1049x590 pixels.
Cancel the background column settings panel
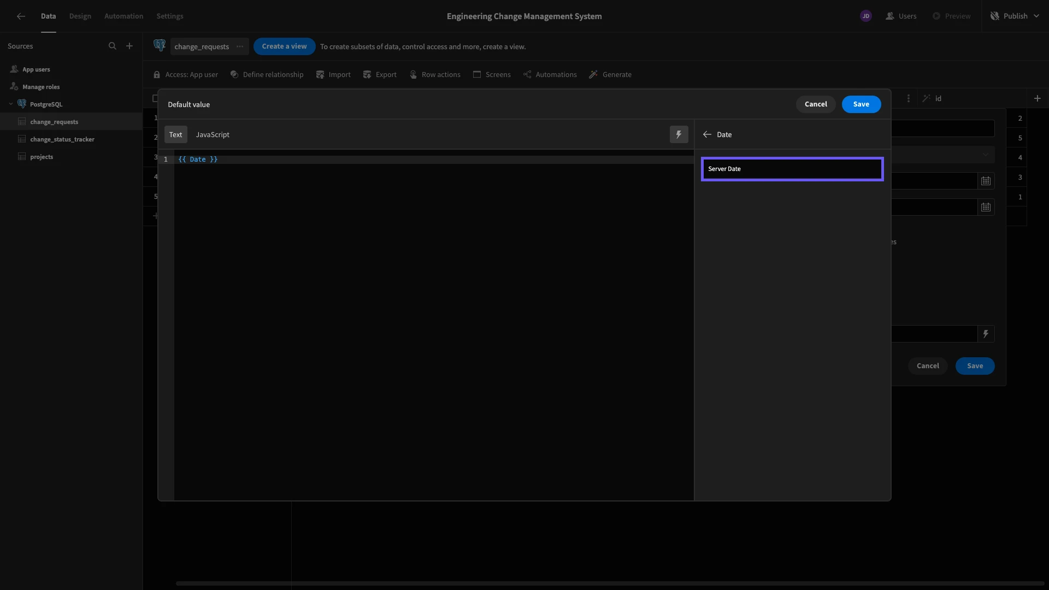click(928, 366)
